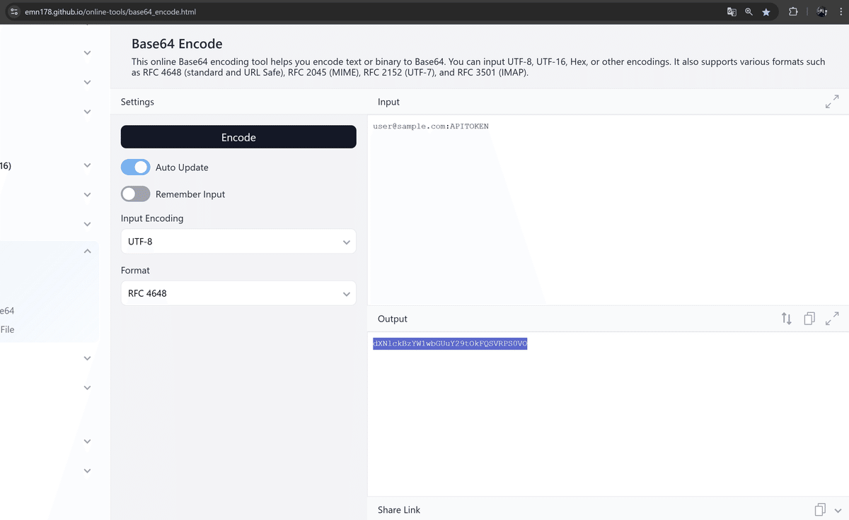Expand the Output panel to fullscreen
Screen dimensions: 849x520
(x=832, y=319)
